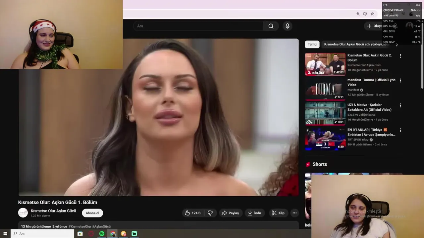Click the 'manifest' channel name
Screen dimensions: 424x238
tap(353, 90)
